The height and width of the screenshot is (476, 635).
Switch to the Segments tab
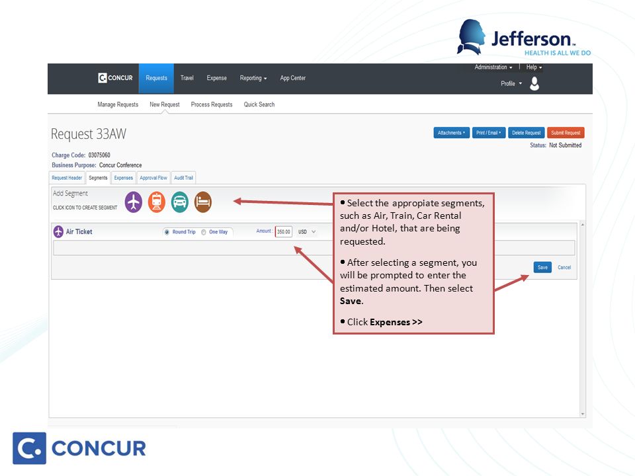point(98,178)
